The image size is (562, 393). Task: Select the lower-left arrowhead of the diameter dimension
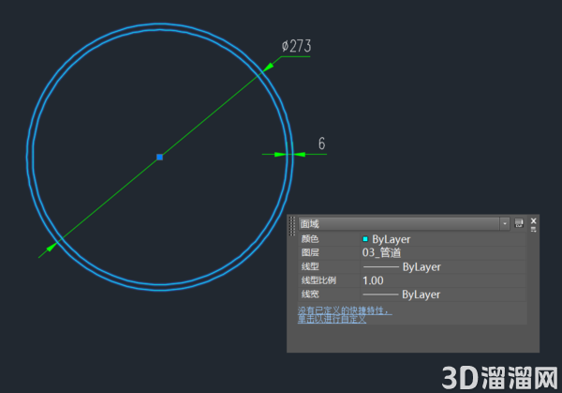[52, 247]
